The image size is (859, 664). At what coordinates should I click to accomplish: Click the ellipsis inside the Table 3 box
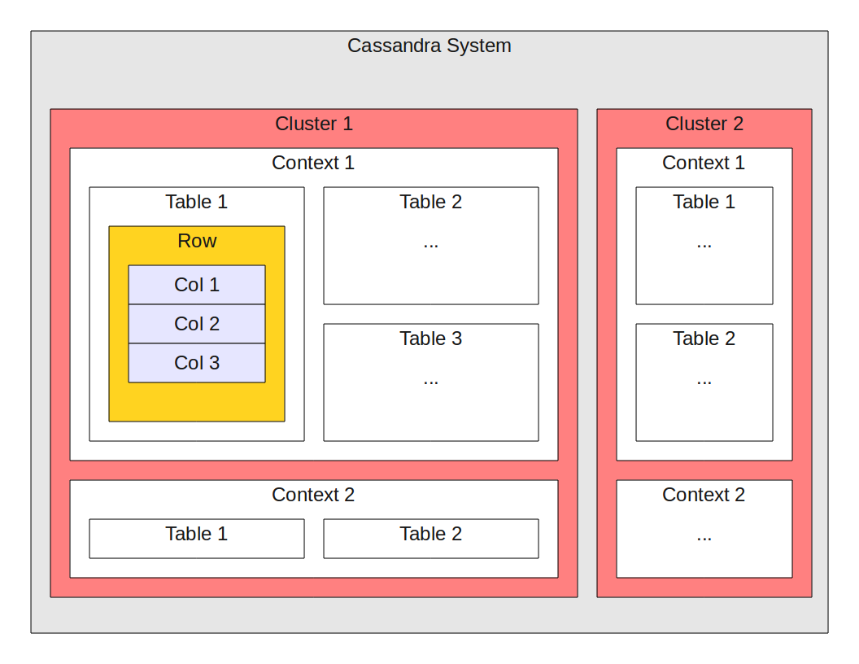[430, 380]
